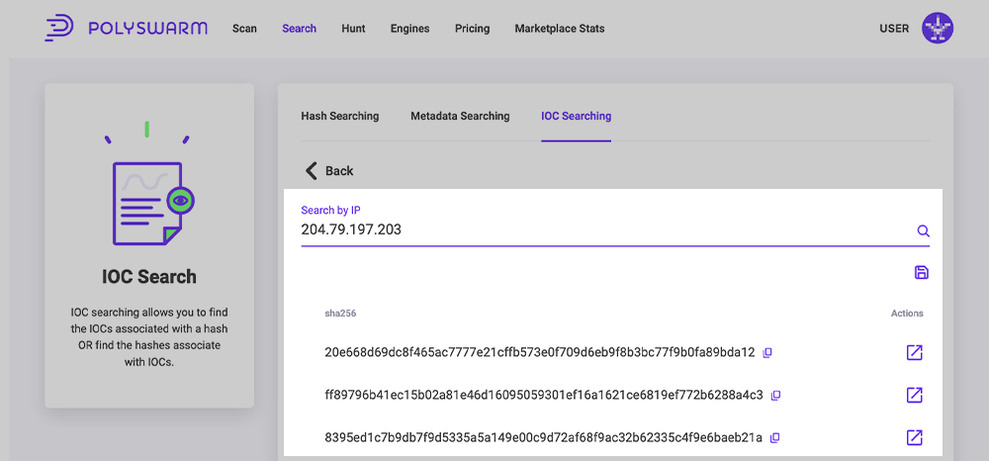Open the user avatar icon

tap(938, 29)
